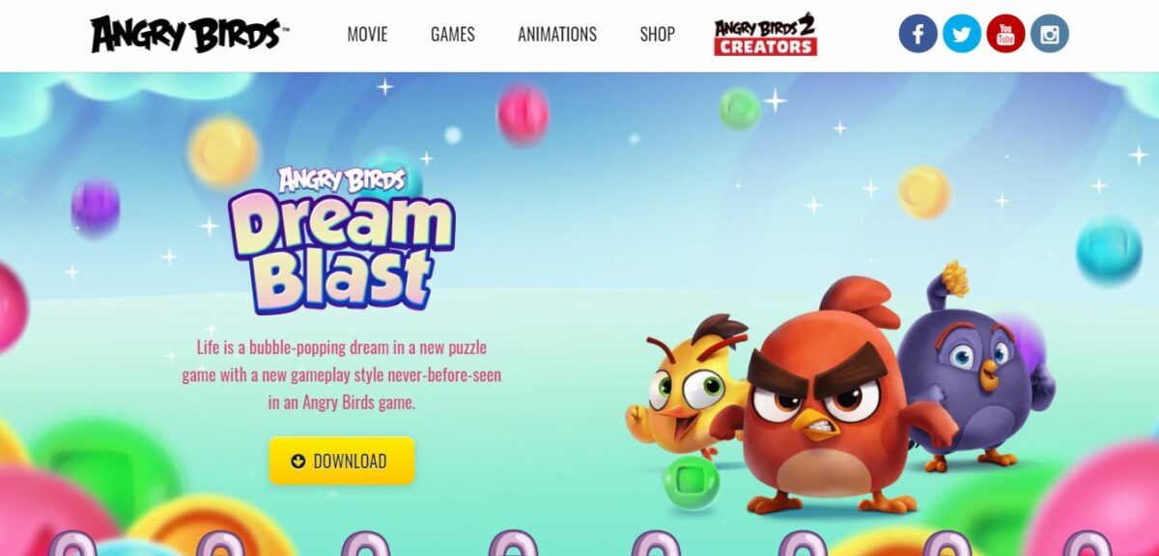Click the pink bubble at the top
The image size is (1159, 556).
(x=523, y=114)
